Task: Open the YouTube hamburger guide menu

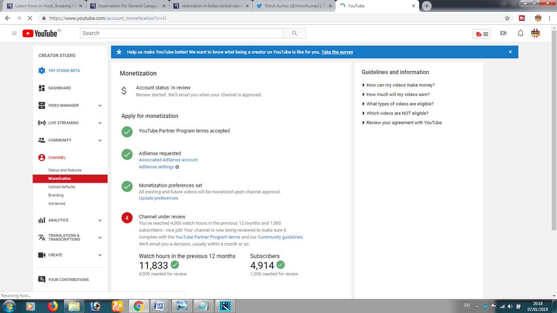Action: tap(14, 33)
